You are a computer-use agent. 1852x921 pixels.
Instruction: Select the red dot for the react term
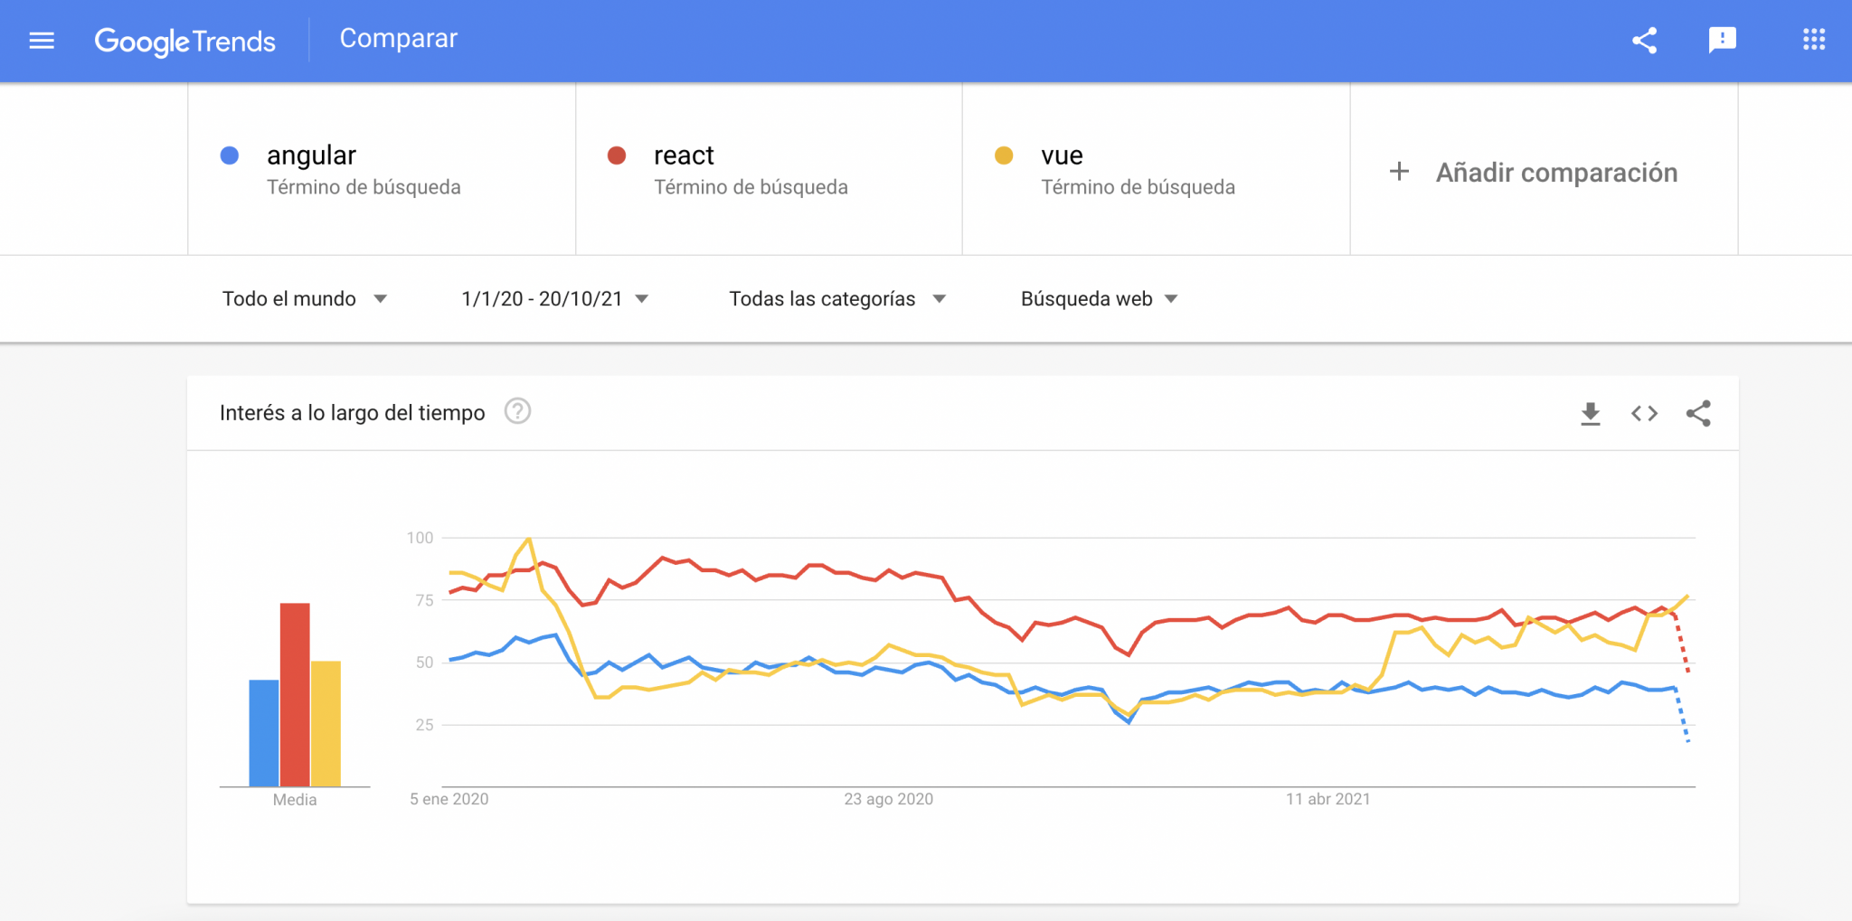coord(618,155)
